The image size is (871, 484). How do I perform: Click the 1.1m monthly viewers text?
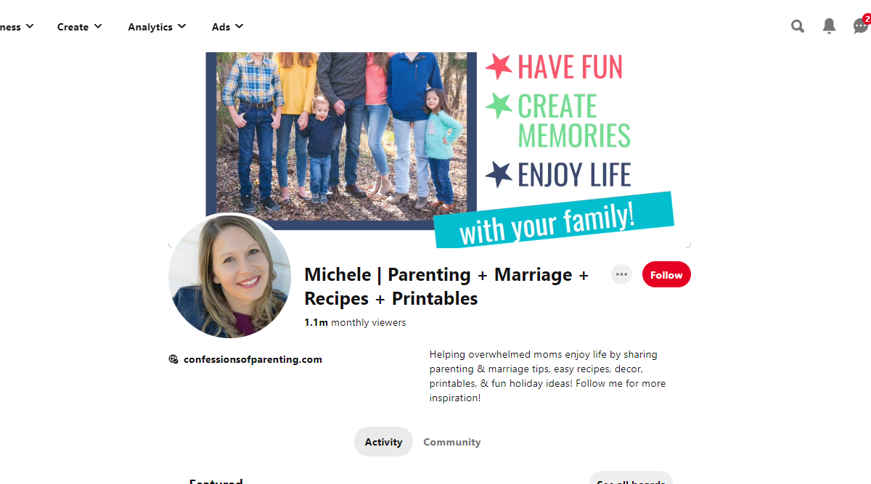(x=355, y=322)
